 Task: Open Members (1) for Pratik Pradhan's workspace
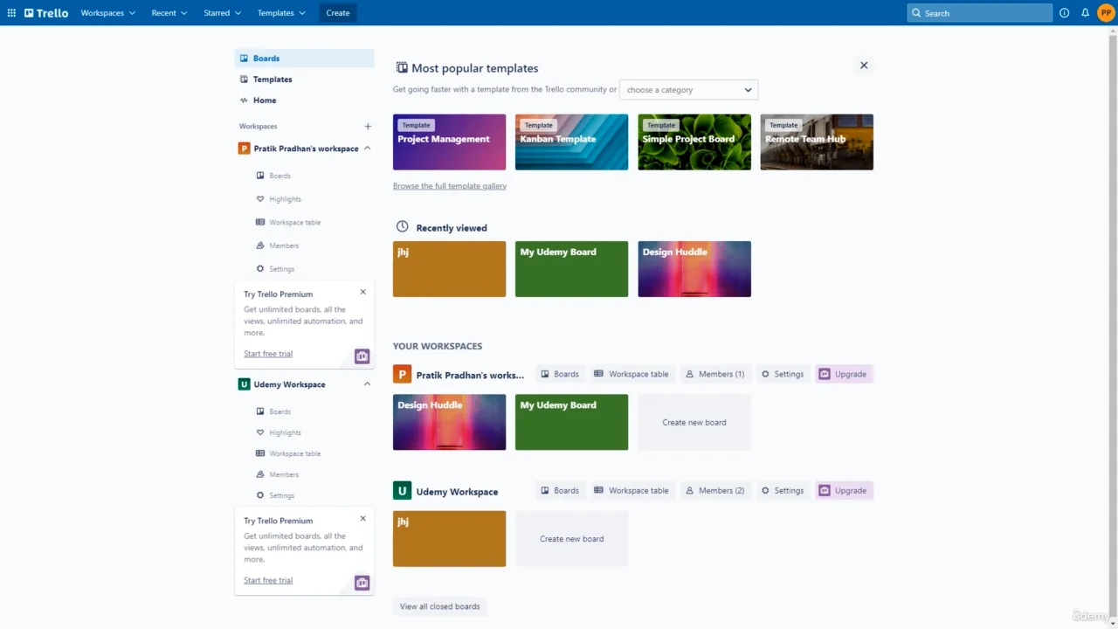(x=715, y=374)
